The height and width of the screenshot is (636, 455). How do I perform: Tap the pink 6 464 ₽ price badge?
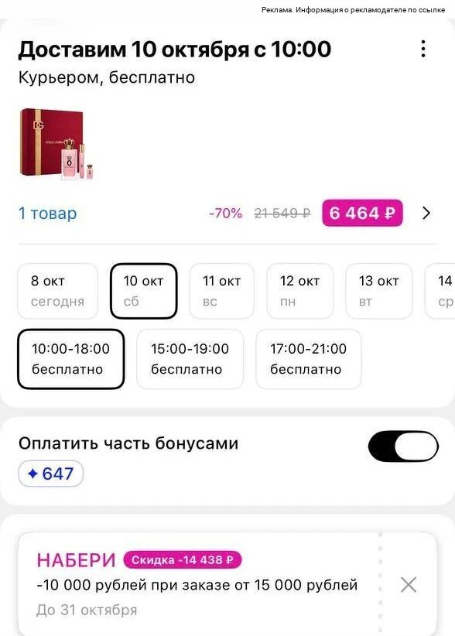pos(362,213)
